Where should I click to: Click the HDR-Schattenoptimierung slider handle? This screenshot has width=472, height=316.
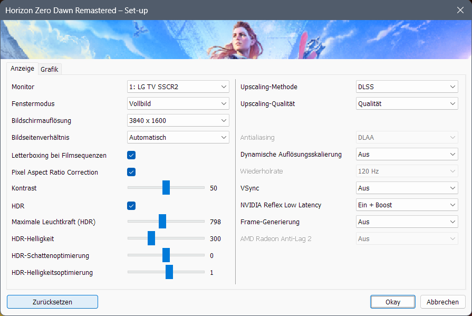point(166,255)
